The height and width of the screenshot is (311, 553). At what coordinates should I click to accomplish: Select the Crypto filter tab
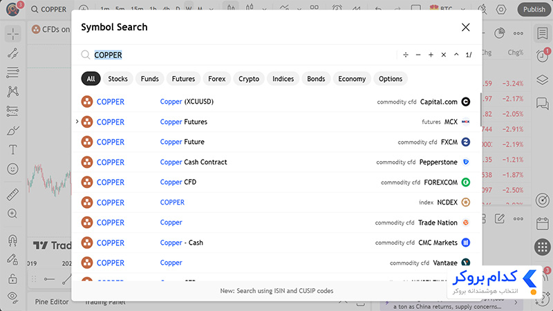[249, 79]
